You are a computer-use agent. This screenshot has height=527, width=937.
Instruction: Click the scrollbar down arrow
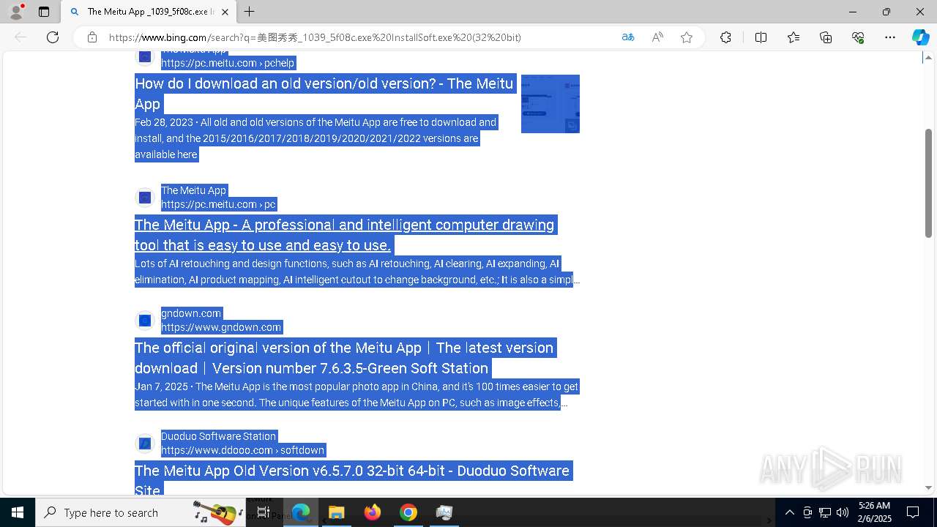[x=928, y=487]
